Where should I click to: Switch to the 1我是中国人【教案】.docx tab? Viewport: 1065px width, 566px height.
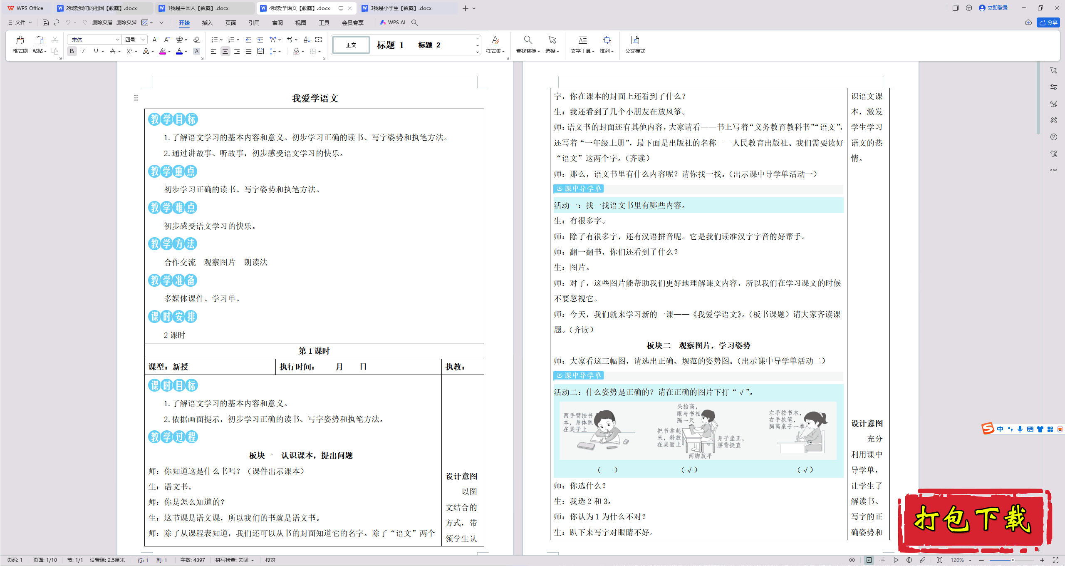pos(204,8)
